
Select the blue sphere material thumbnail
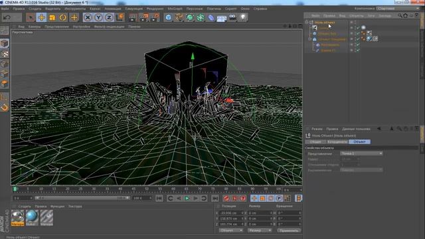(x=32, y=218)
